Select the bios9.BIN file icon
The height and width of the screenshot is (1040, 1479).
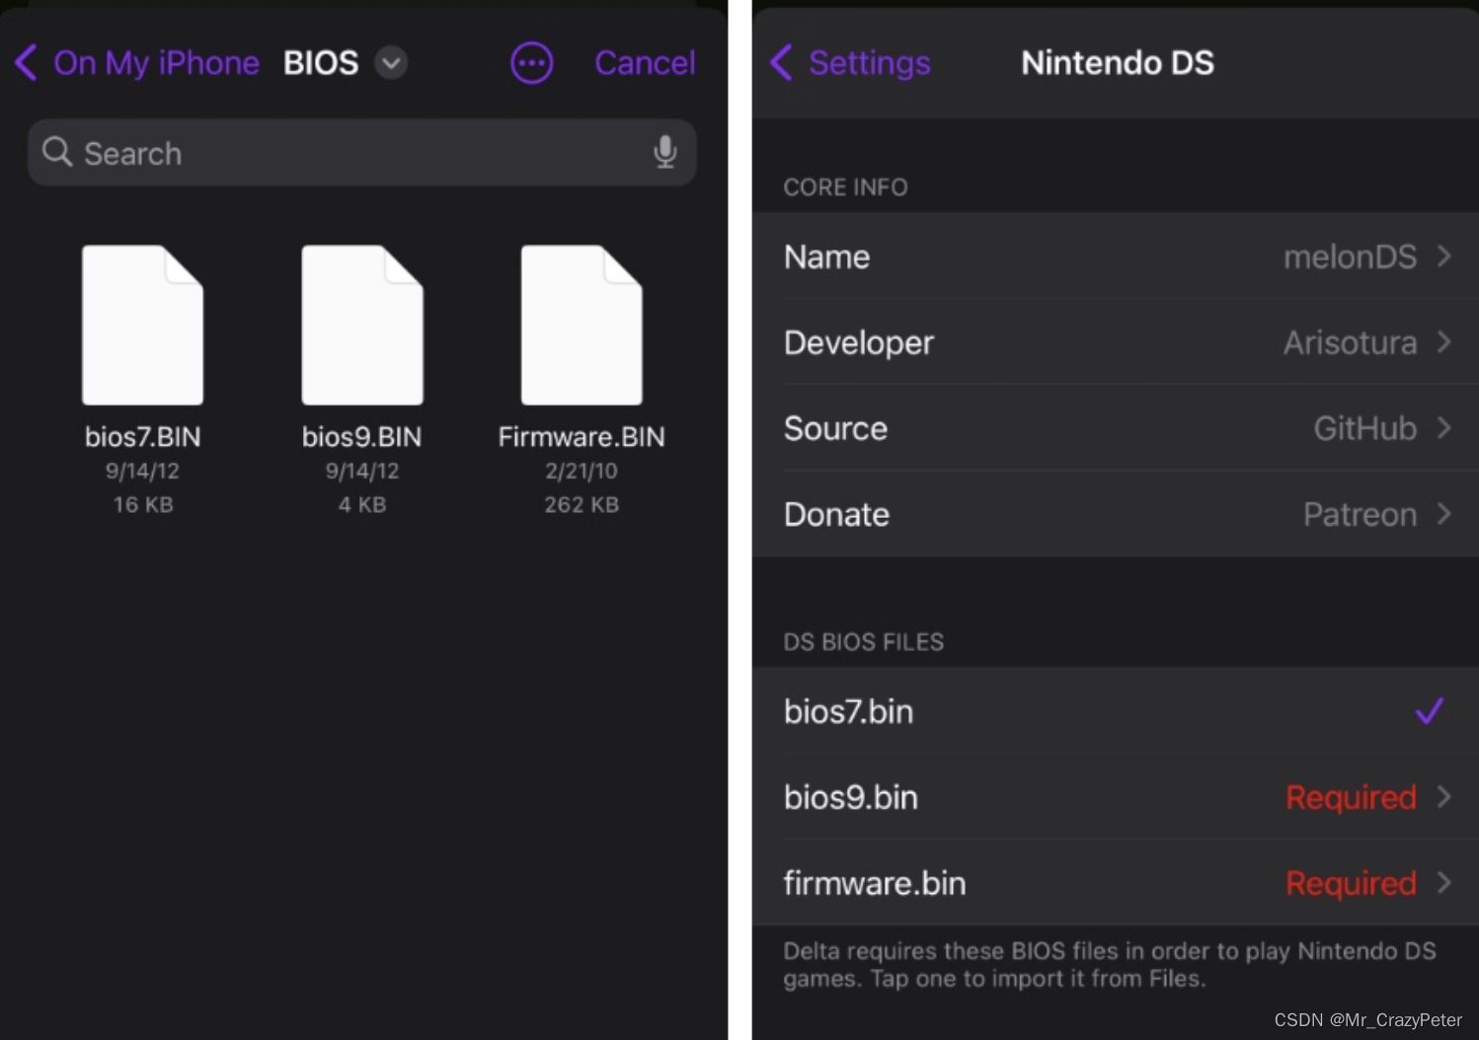[362, 325]
